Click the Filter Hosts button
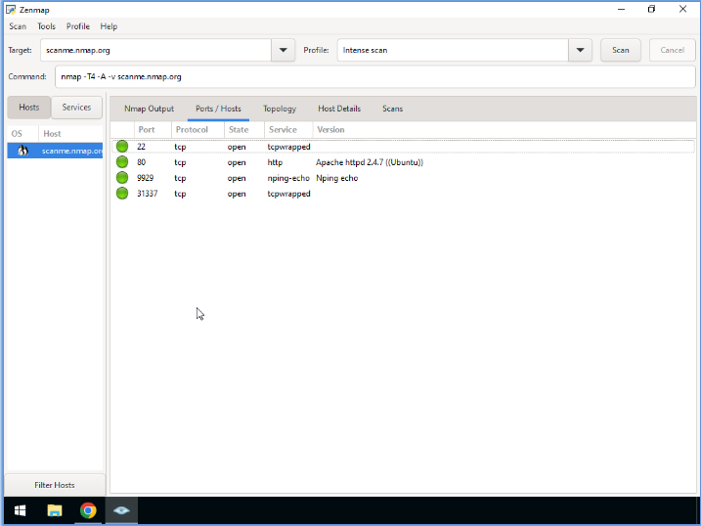Image resolution: width=701 pixels, height=526 pixels. [55, 485]
